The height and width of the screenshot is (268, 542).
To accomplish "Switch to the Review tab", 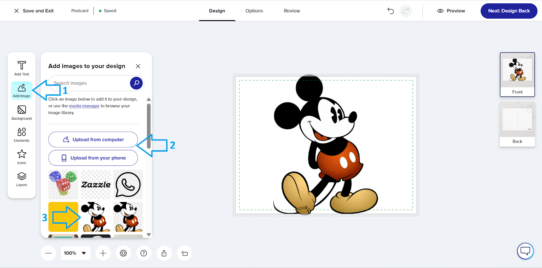I will [292, 11].
